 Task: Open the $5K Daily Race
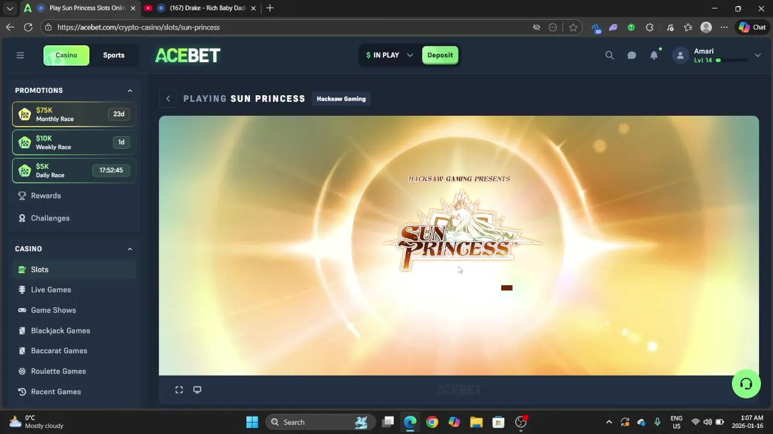tap(74, 171)
